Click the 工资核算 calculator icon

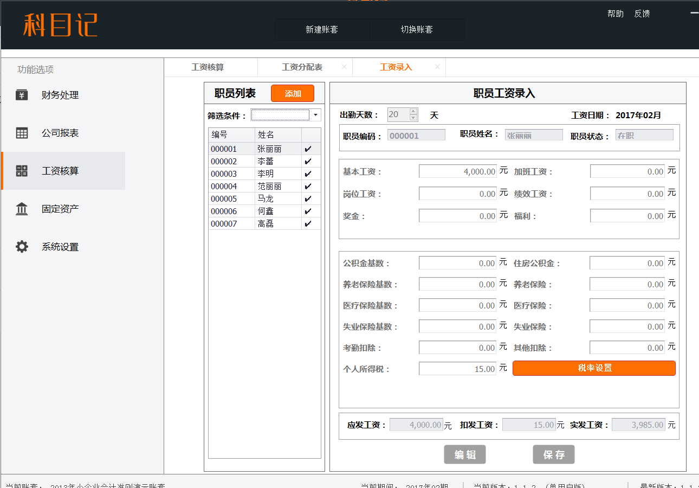click(x=22, y=171)
